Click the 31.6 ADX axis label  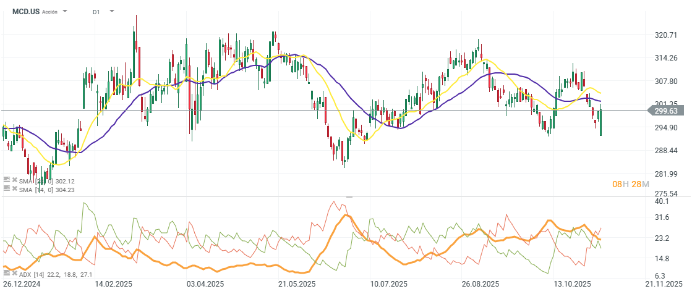662,217
